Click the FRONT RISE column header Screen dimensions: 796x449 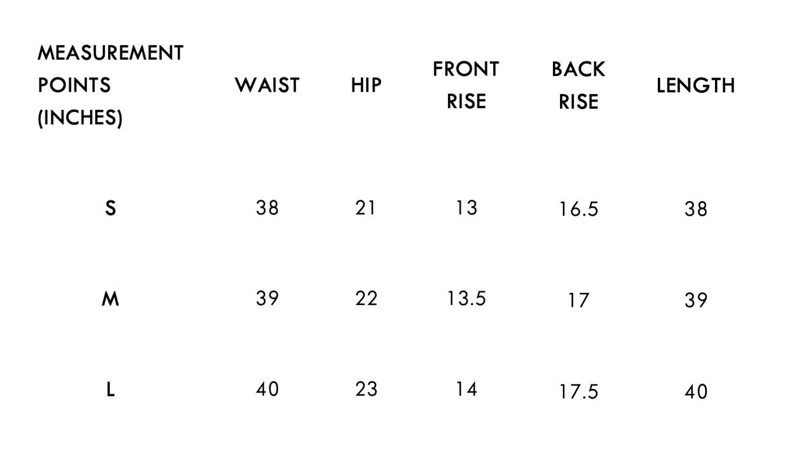pyautogui.click(x=466, y=85)
